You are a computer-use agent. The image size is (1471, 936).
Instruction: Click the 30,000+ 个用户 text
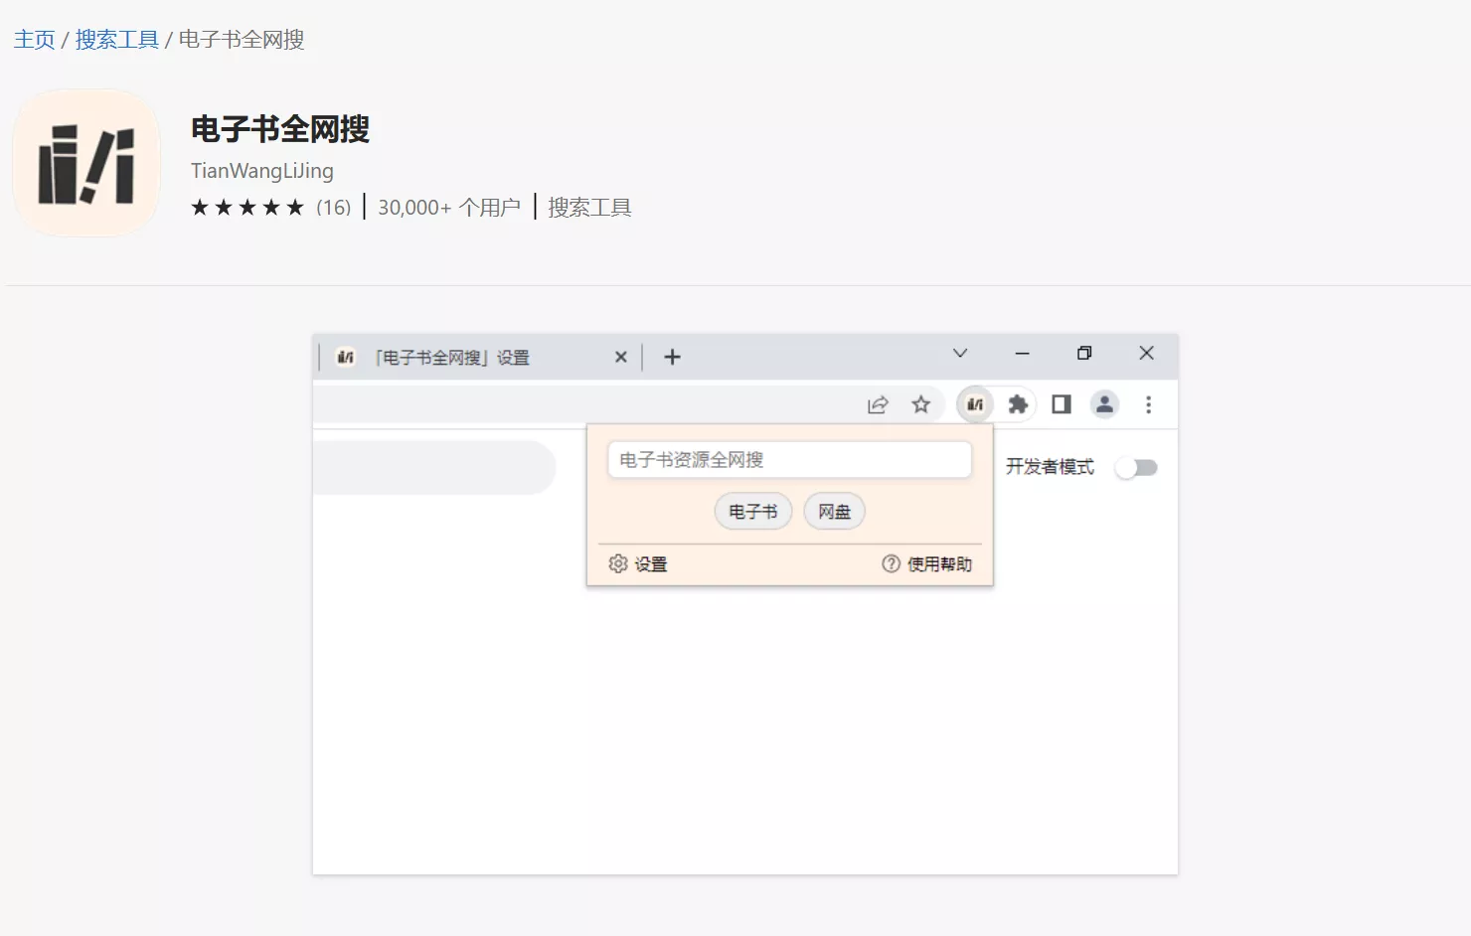[x=449, y=208]
